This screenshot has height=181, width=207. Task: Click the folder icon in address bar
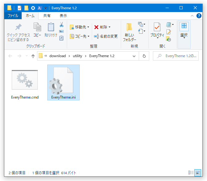[x=40, y=56]
